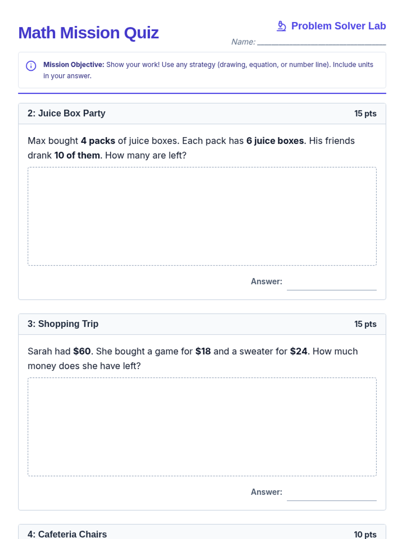404x539 pixels.
Task: Click the Math Mission Quiz title
Action: 88,33
